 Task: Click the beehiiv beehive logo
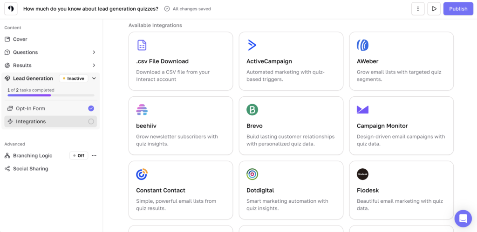pos(142,110)
